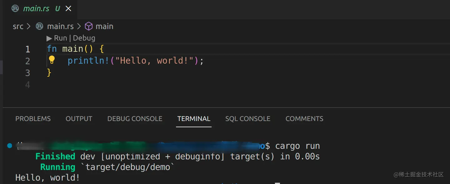Image resolution: width=450 pixels, height=184 pixels.
Task: Click 'target/debug/demo' path in terminal
Action: (x=128, y=167)
